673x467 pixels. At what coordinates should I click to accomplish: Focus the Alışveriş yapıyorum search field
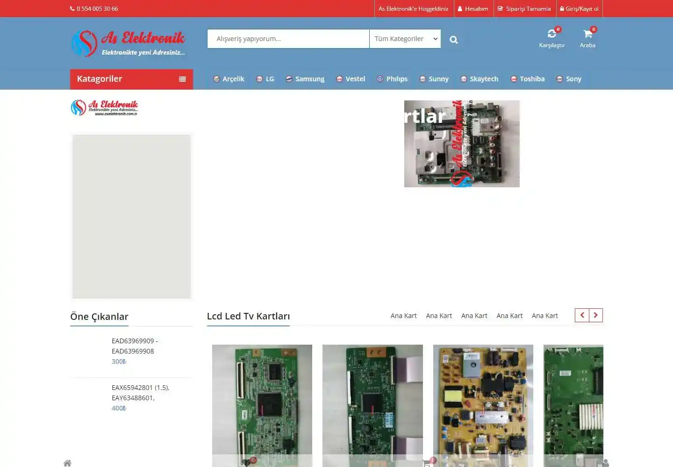(288, 39)
